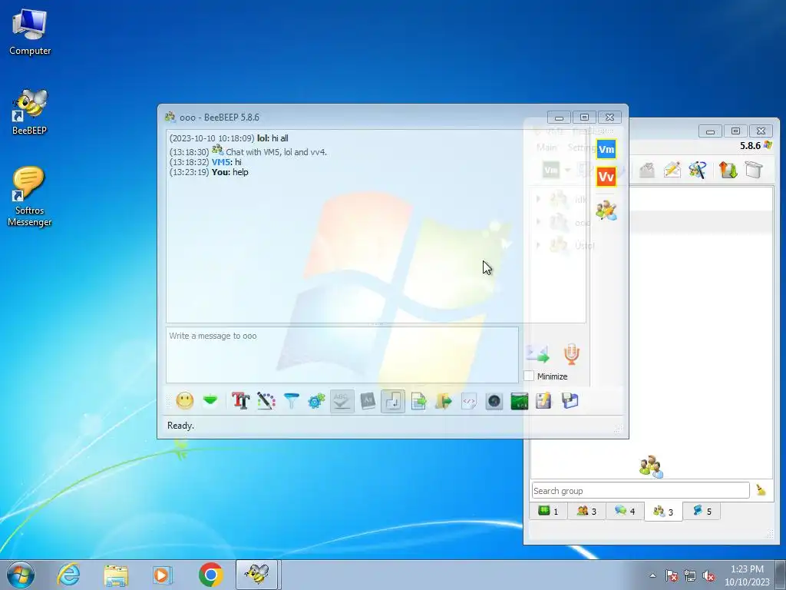
Task: Click the broom clear search icon
Action: pos(761,490)
